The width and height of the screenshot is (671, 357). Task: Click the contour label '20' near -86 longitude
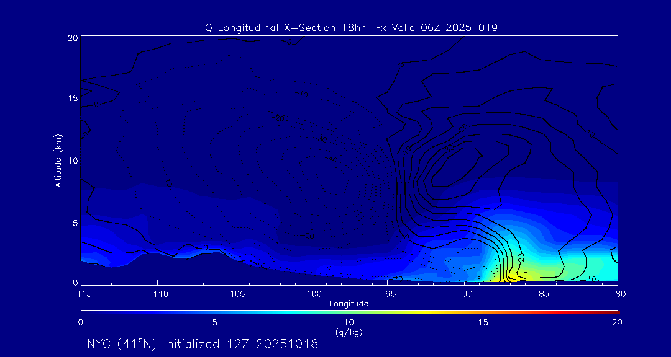coord(521,257)
